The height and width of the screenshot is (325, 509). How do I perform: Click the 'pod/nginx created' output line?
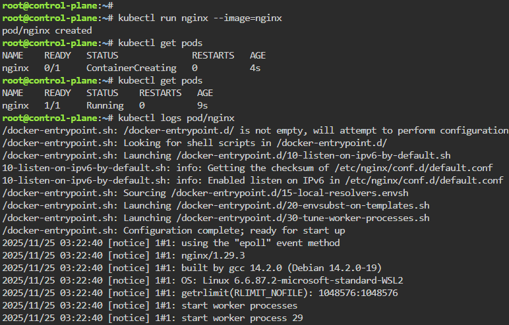coord(47,30)
